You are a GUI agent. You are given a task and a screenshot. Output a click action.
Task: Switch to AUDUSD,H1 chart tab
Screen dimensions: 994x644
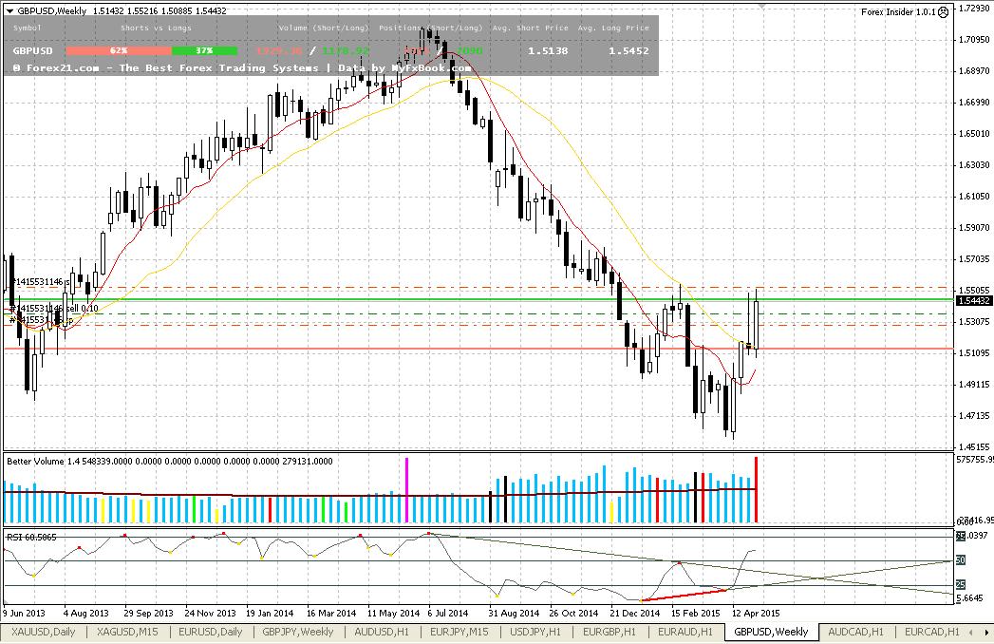tap(382, 632)
